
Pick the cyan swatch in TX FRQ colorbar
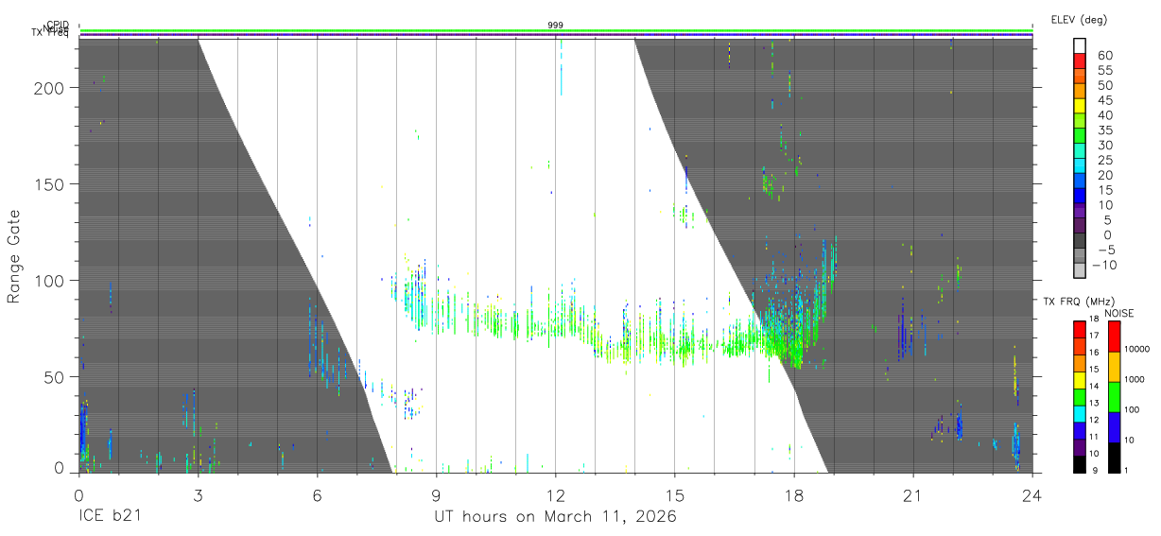click(x=1079, y=414)
